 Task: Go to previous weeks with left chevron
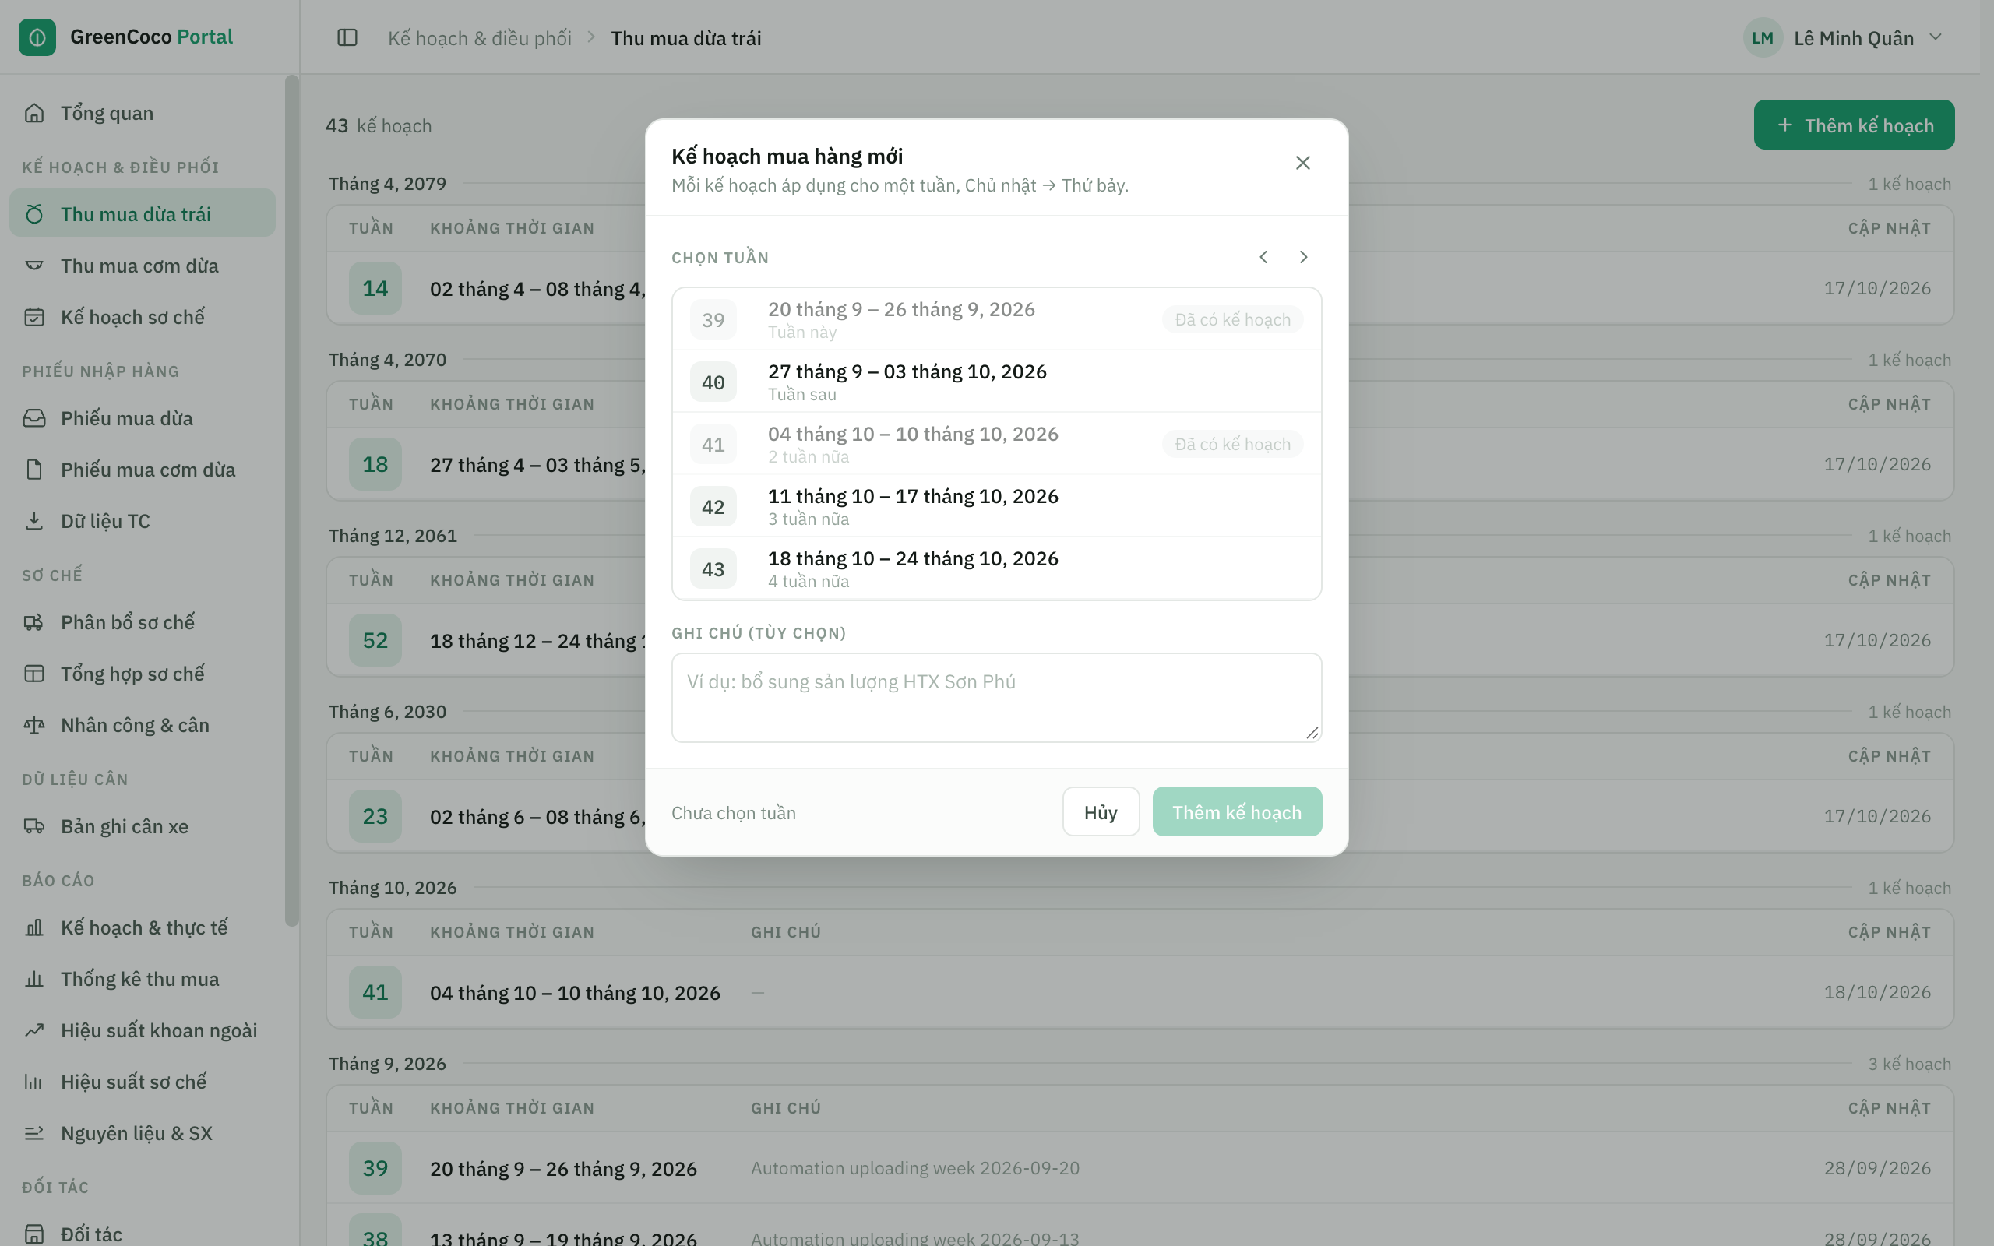tap(1263, 257)
